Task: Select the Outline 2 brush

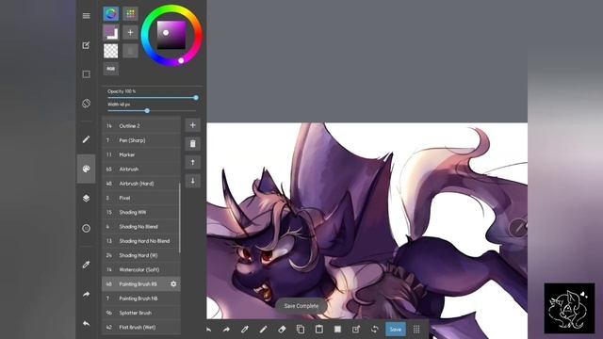Action: pos(141,125)
